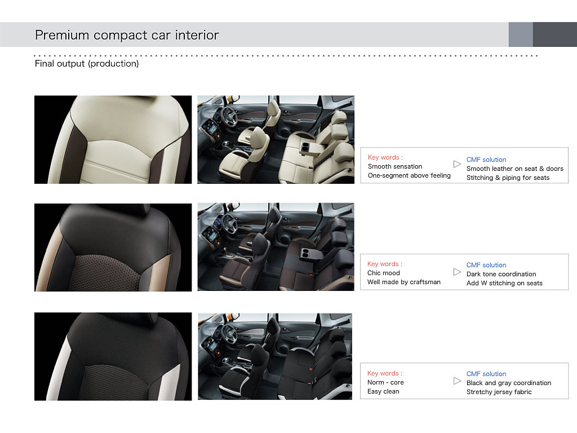
Task: Click 'CMF solution' above 'Black and gray coordination'
Action: pyautogui.click(x=486, y=374)
